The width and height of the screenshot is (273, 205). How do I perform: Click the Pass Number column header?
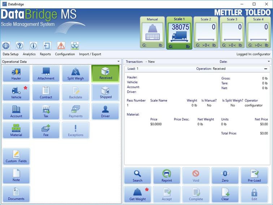pos(136,100)
